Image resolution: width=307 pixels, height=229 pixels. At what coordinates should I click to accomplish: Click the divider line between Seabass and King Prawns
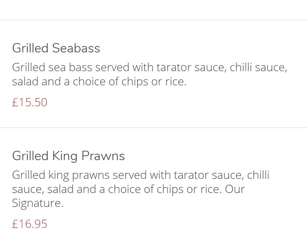coord(153,128)
